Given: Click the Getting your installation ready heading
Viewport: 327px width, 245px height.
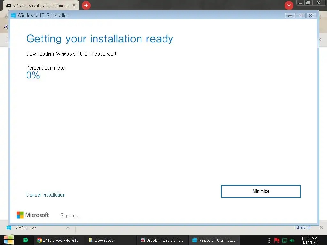Looking at the screenshot, I should [100, 39].
